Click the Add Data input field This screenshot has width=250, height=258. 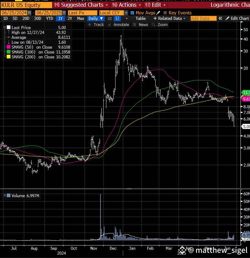point(203,18)
